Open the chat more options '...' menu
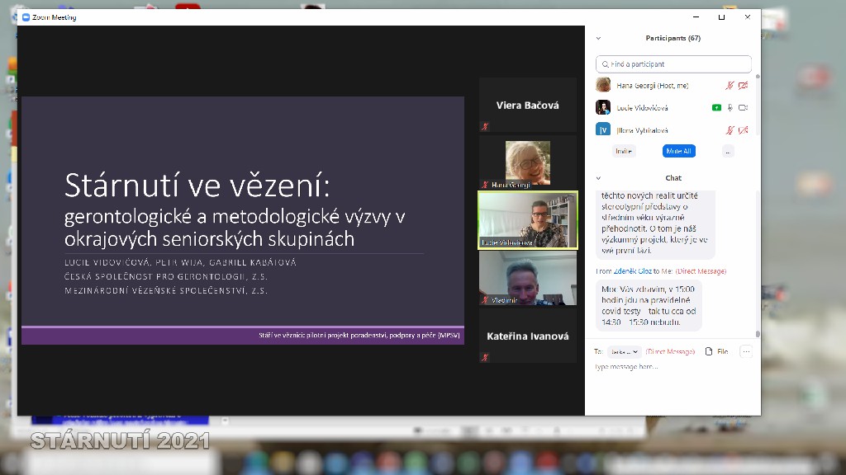The width and height of the screenshot is (846, 475). (x=746, y=351)
